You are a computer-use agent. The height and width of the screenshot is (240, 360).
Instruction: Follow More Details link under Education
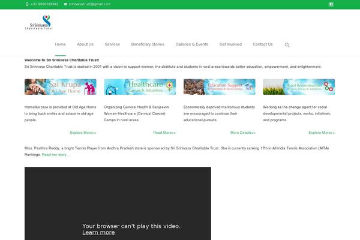243,133
